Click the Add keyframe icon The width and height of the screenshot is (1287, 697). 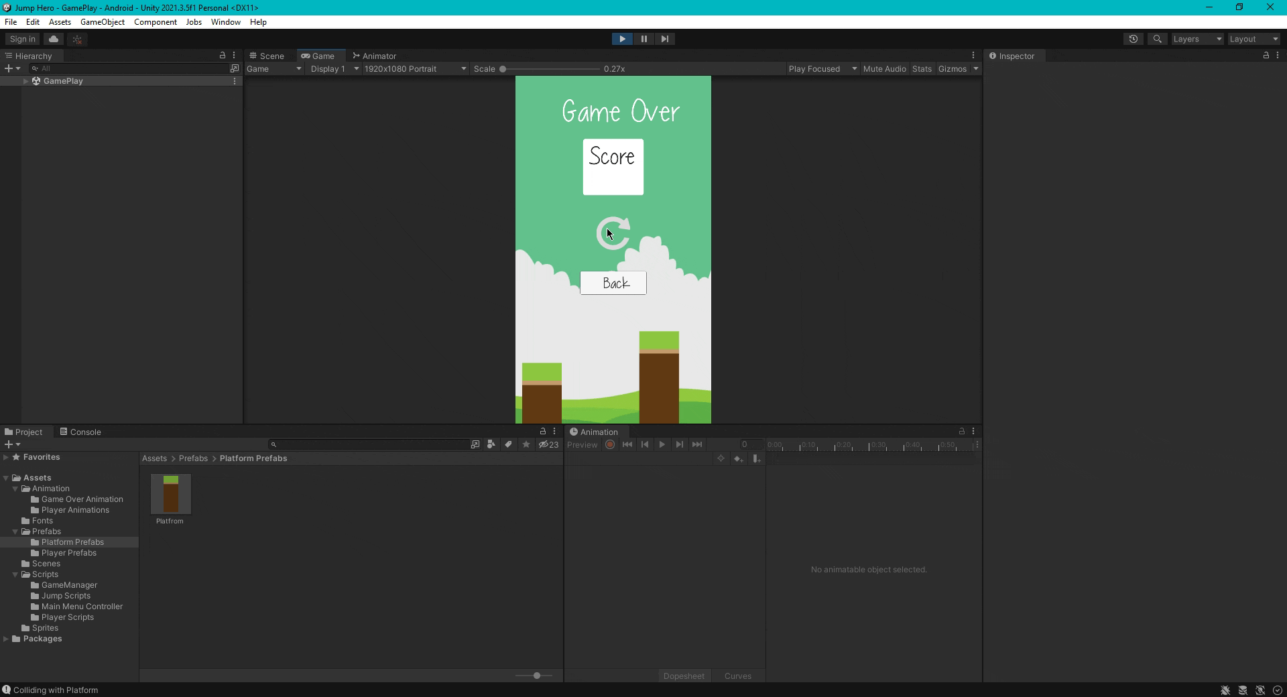(738, 458)
